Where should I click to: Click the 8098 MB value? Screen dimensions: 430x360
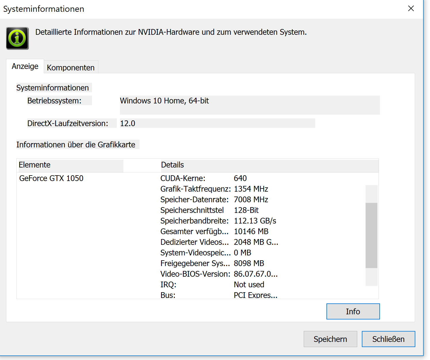click(249, 263)
